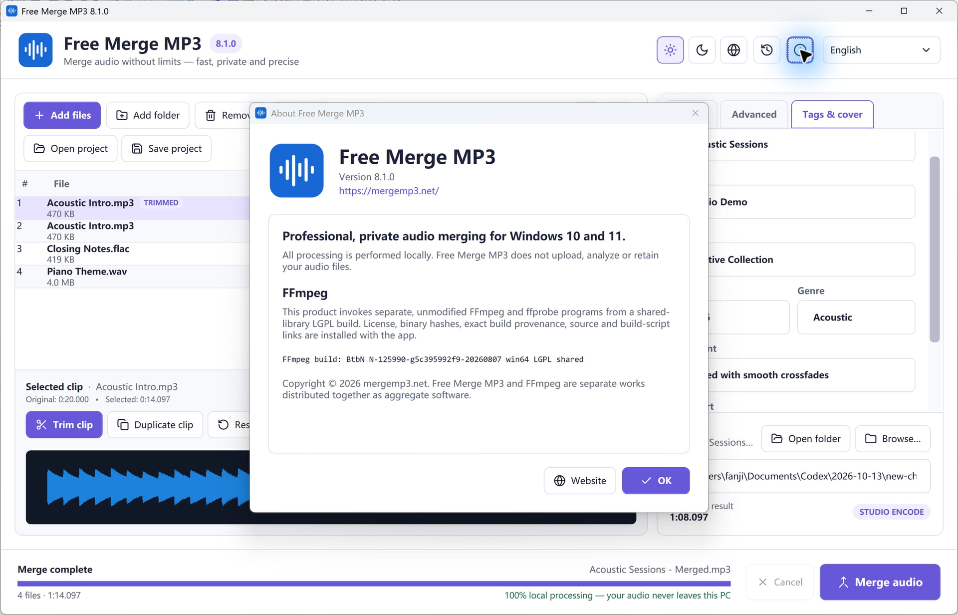Image resolution: width=958 pixels, height=615 pixels.
Task: Click the Genre field containing Acoustic
Action: (x=856, y=317)
